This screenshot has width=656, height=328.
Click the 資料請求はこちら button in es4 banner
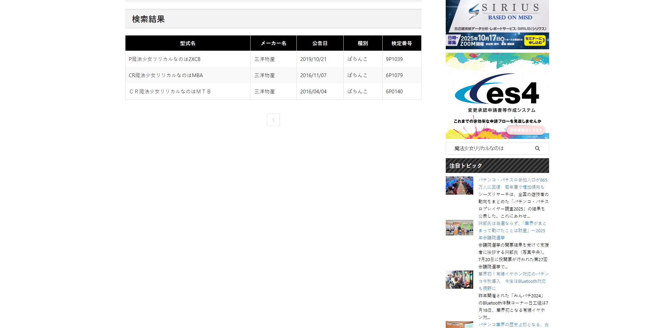coord(526,130)
